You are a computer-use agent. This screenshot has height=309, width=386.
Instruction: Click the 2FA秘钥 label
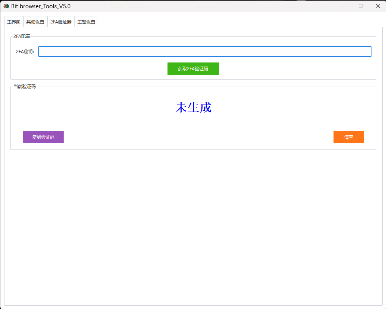(x=25, y=52)
